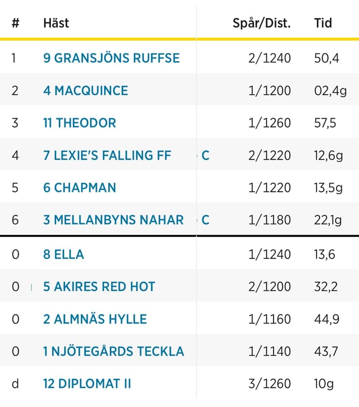Open 1 Njötegårds Teckla horse page
Image resolution: width=359 pixels, height=407 pixels.
114,351
